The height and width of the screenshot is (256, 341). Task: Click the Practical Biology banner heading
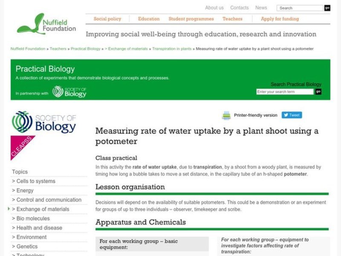pyautogui.click(x=44, y=69)
